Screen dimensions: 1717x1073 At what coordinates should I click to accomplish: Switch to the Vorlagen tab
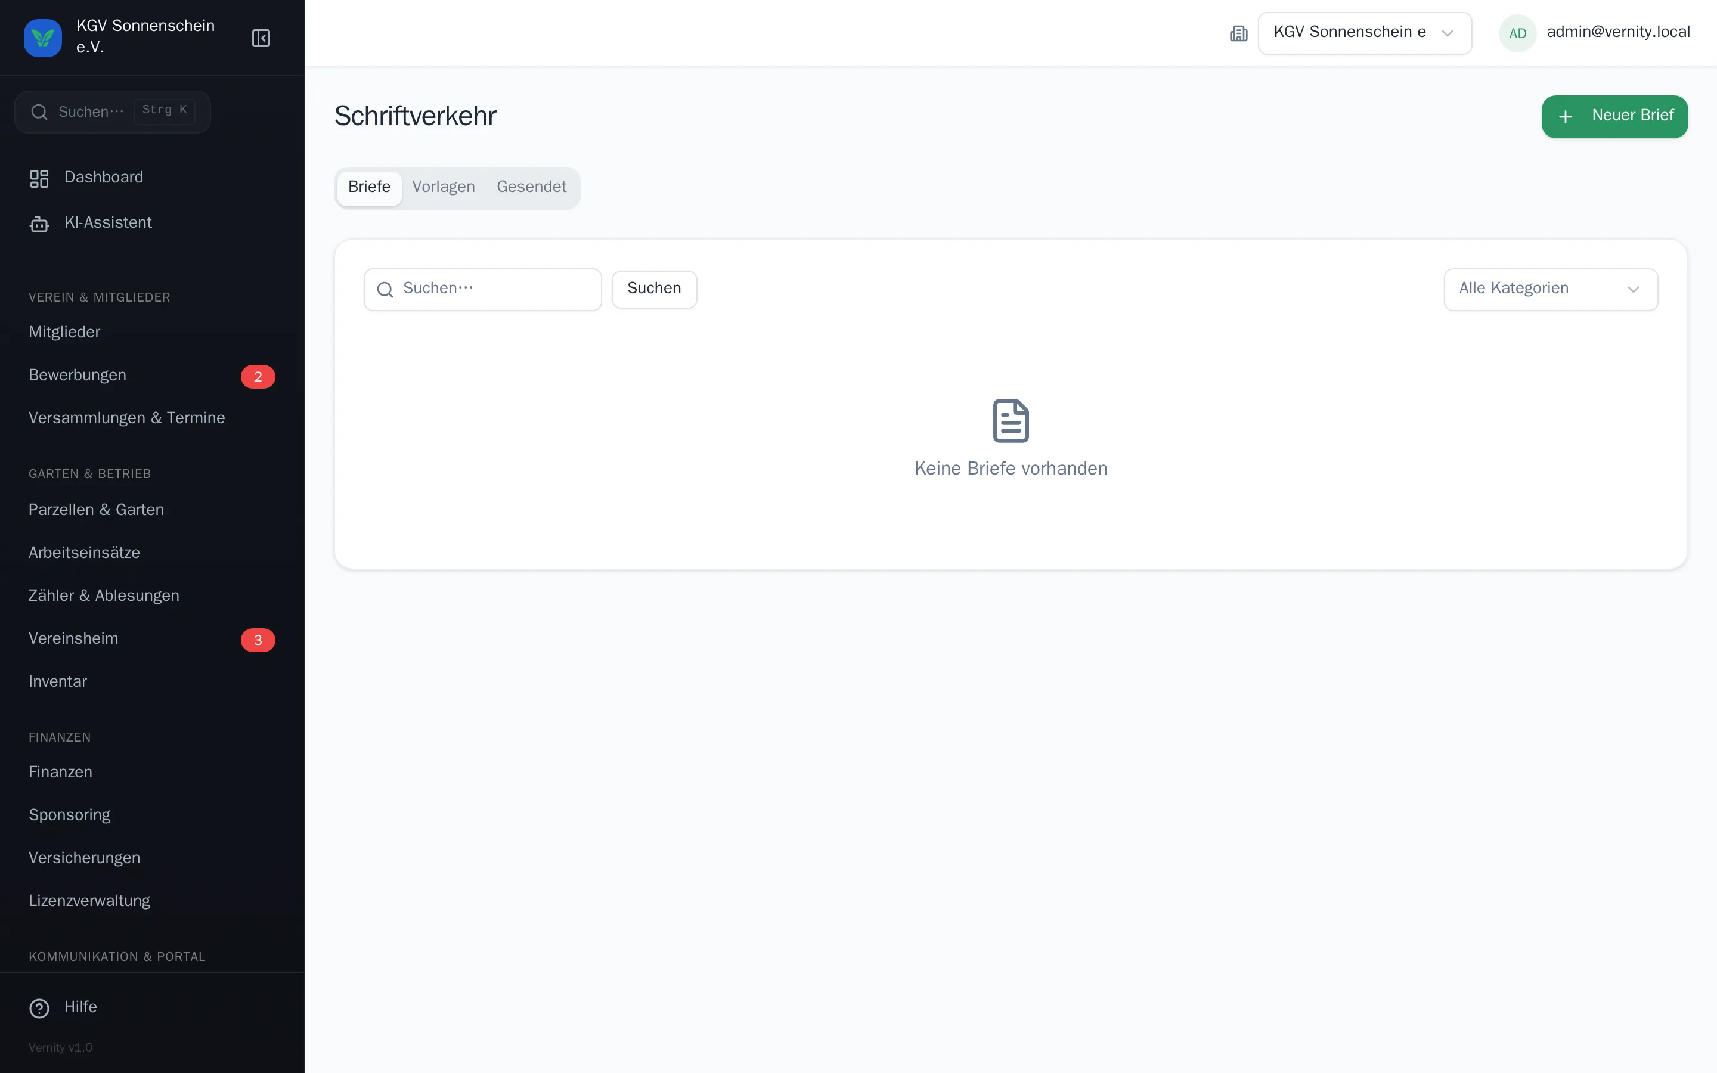click(x=444, y=187)
